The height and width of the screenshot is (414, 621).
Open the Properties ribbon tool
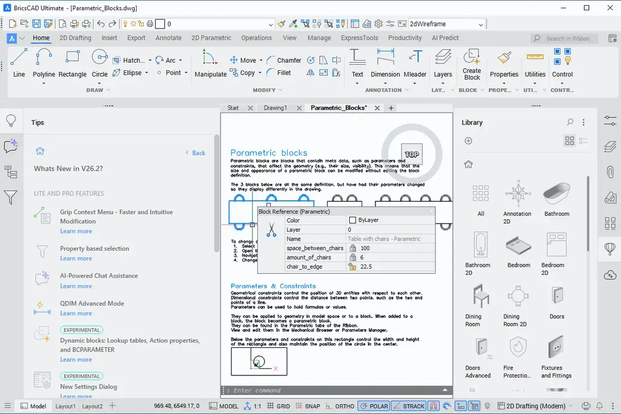click(x=504, y=63)
